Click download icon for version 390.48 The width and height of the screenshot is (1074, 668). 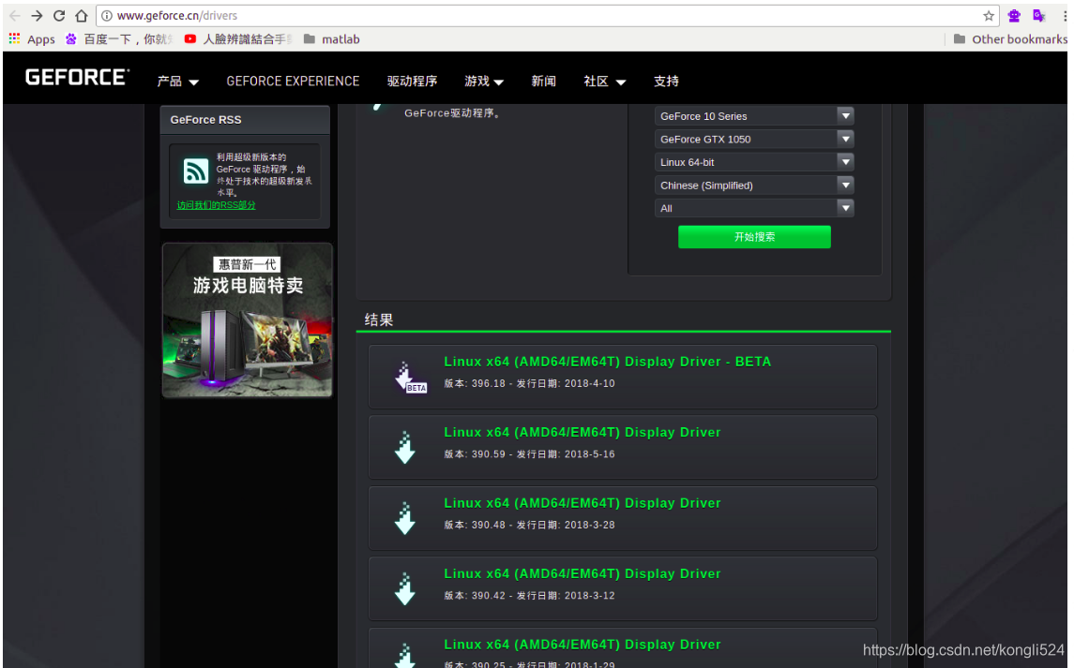[x=405, y=518]
